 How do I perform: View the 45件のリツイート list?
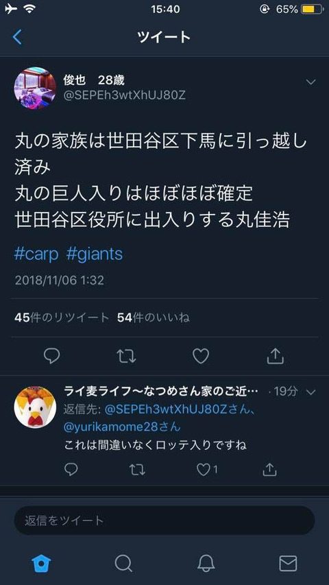click(62, 318)
